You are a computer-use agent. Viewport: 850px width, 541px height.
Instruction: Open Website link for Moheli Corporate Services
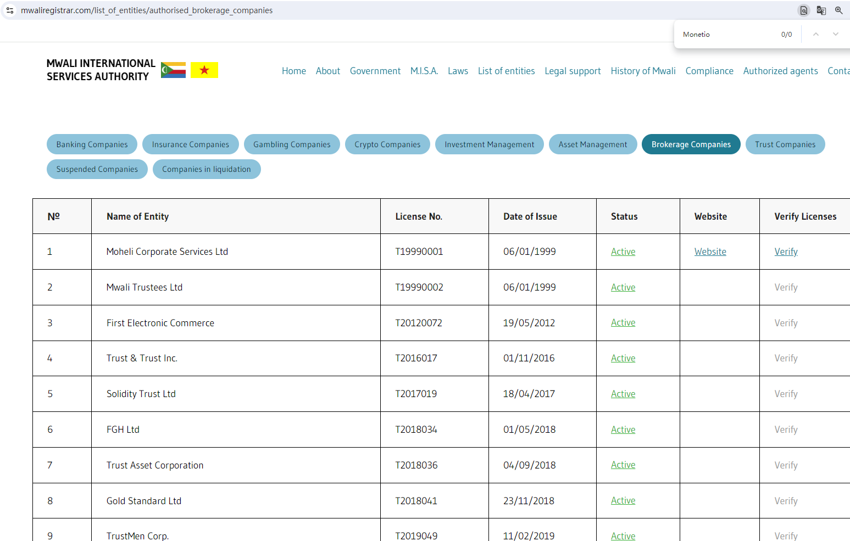coord(710,252)
